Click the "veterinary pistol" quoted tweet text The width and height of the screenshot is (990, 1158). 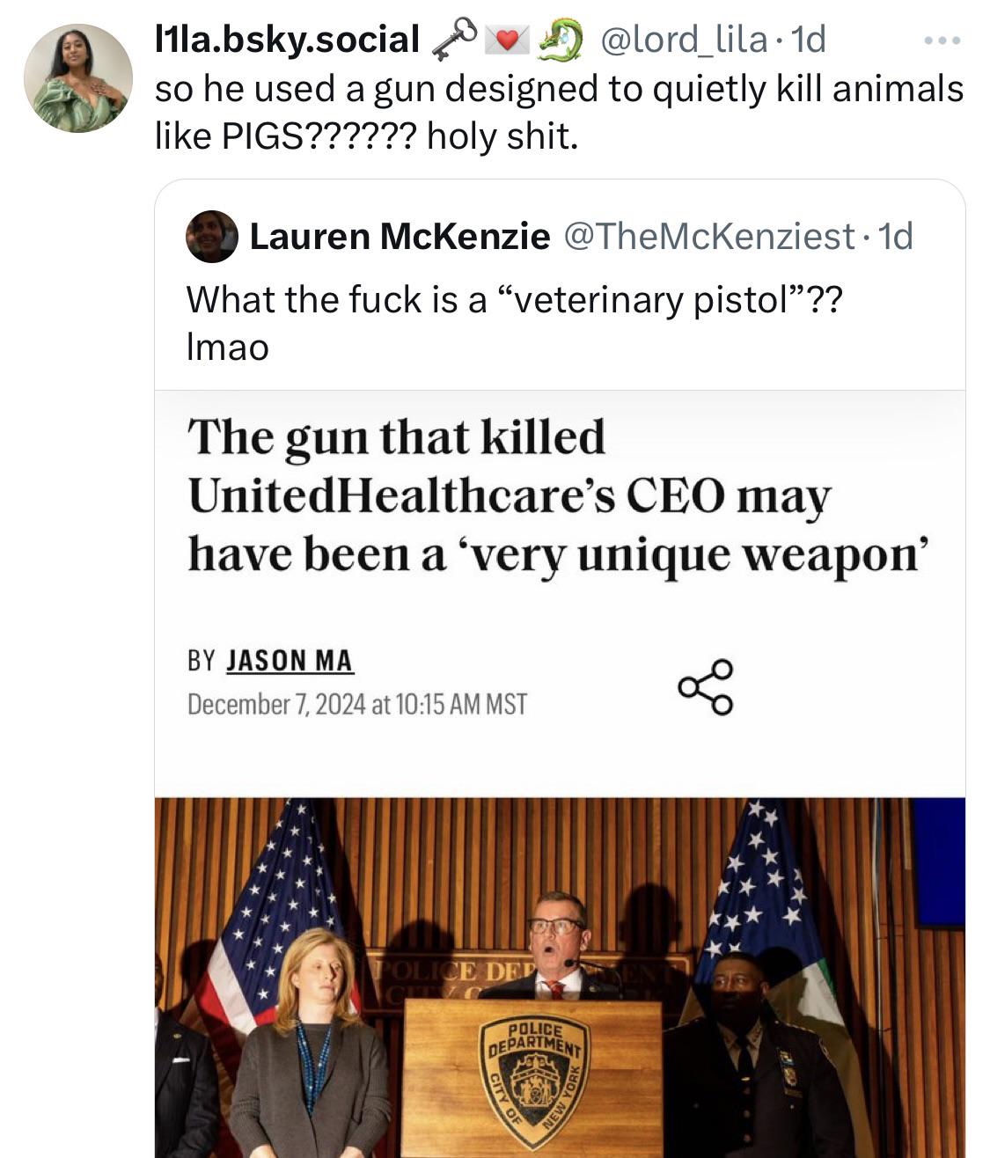(514, 301)
